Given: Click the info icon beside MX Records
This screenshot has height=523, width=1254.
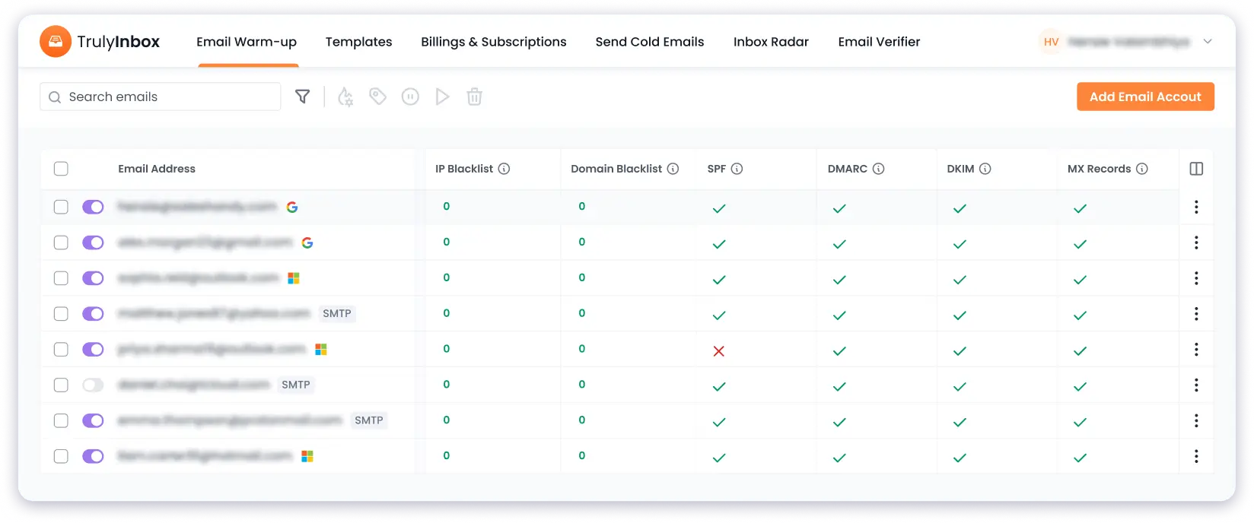Looking at the screenshot, I should click(1141, 169).
